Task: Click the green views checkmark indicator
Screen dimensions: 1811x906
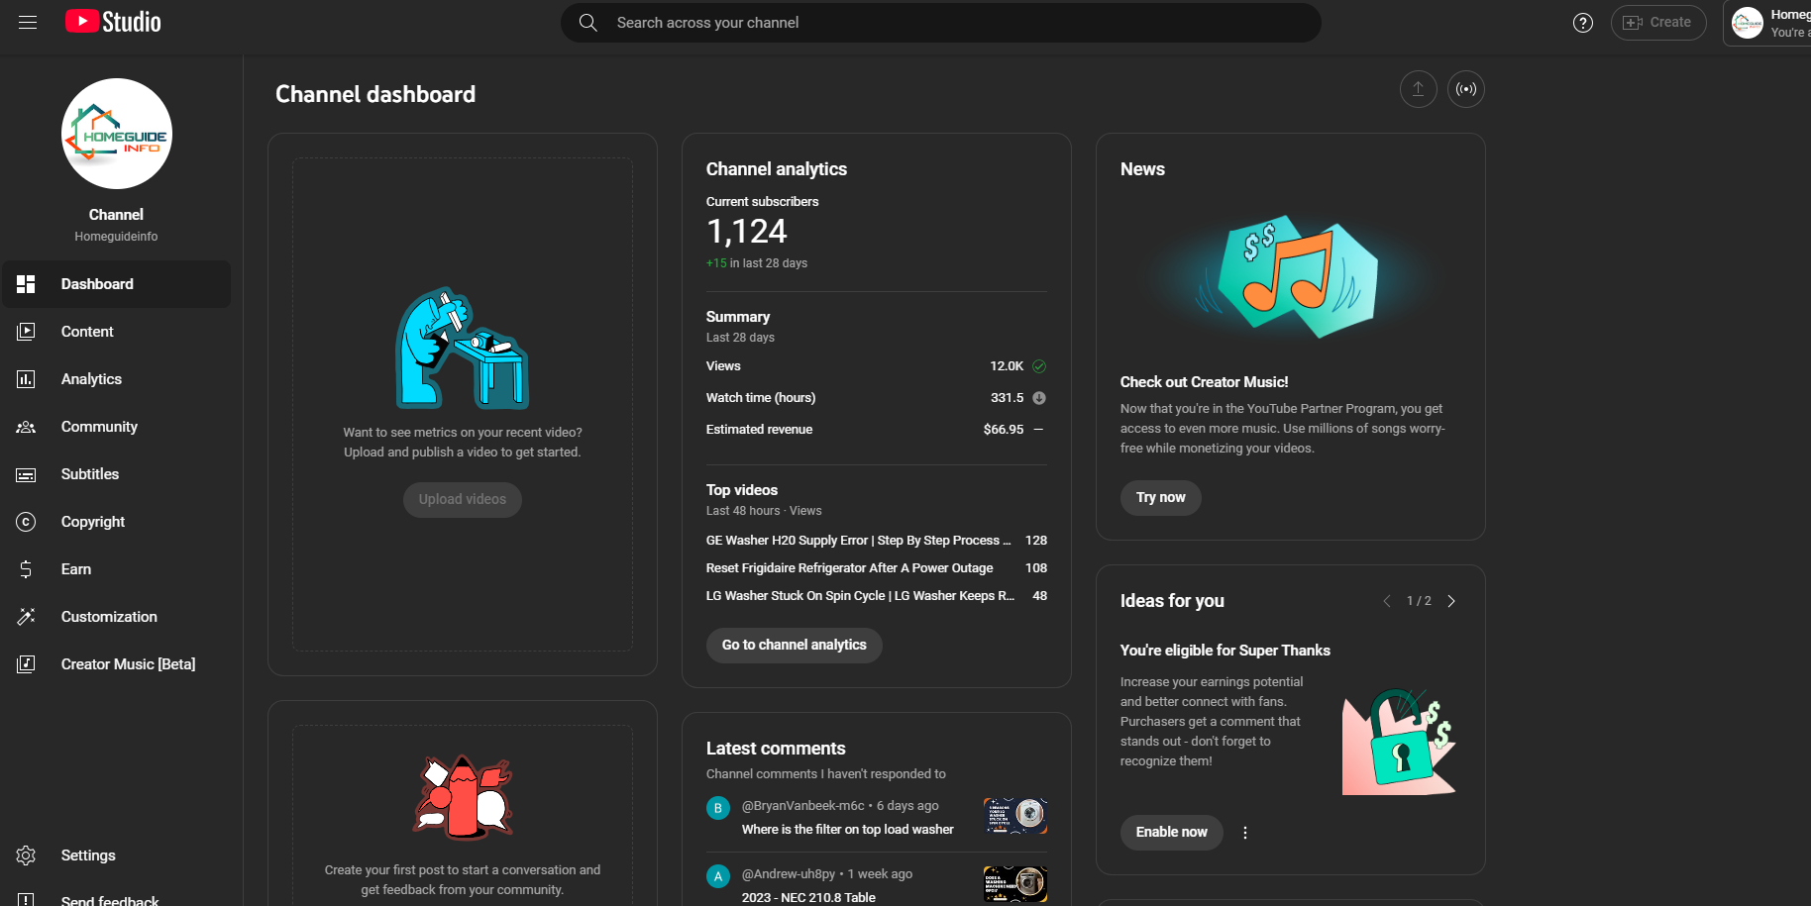Action: pyautogui.click(x=1039, y=366)
